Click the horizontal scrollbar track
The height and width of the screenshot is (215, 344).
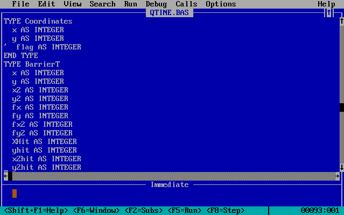174,176
